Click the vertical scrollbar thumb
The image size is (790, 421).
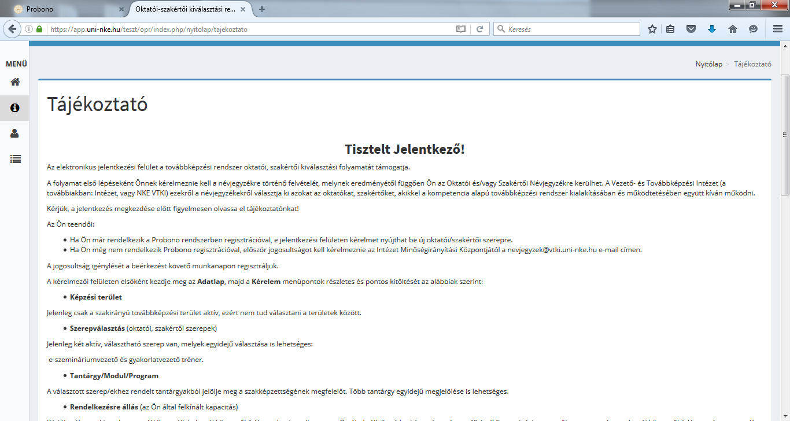point(785,136)
